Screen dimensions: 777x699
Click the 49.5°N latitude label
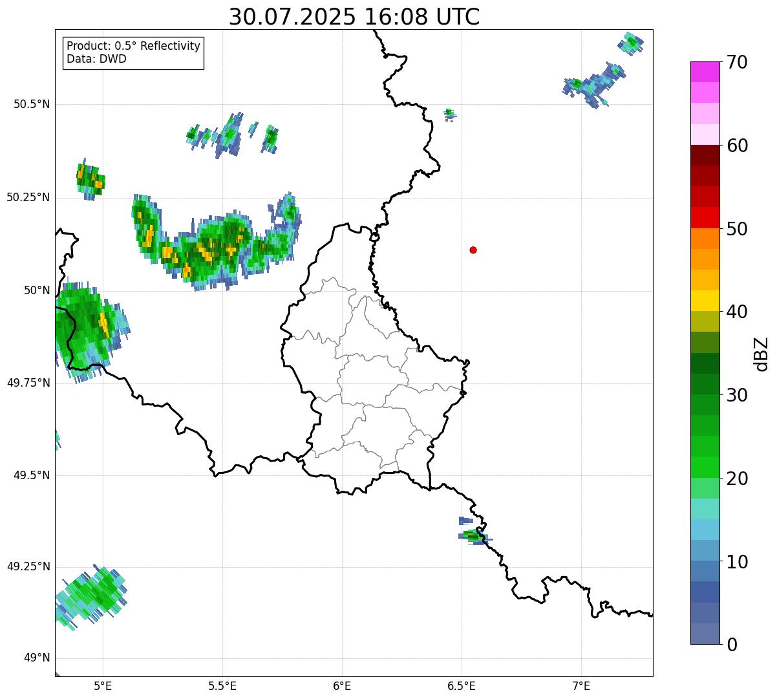coord(32,475)
